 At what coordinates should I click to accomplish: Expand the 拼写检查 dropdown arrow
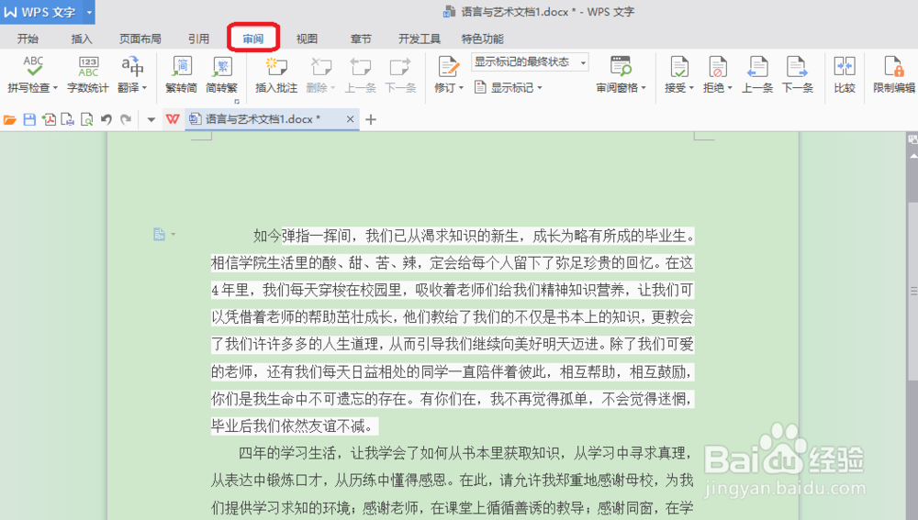[x=56, y=88]
